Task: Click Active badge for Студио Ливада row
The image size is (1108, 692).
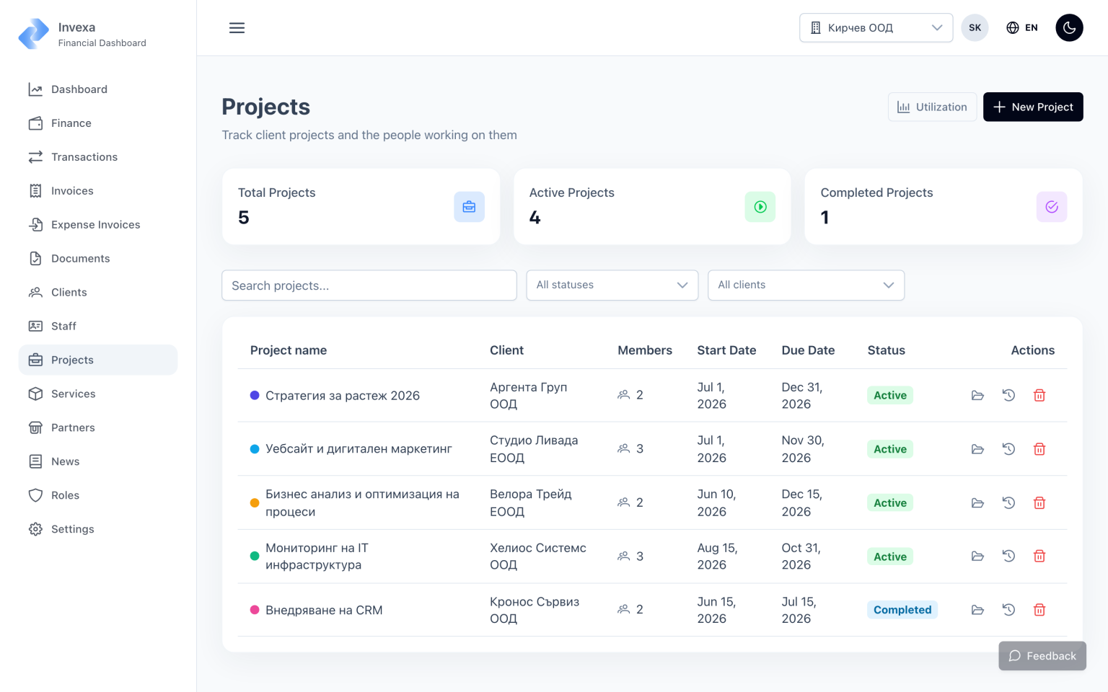Action: coord(890,449)
